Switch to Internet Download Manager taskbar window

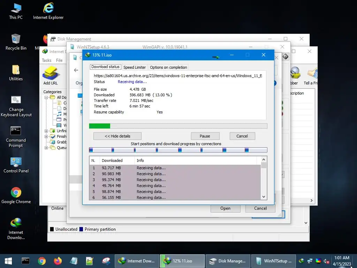pyautogui.click(x=137, y=261)
